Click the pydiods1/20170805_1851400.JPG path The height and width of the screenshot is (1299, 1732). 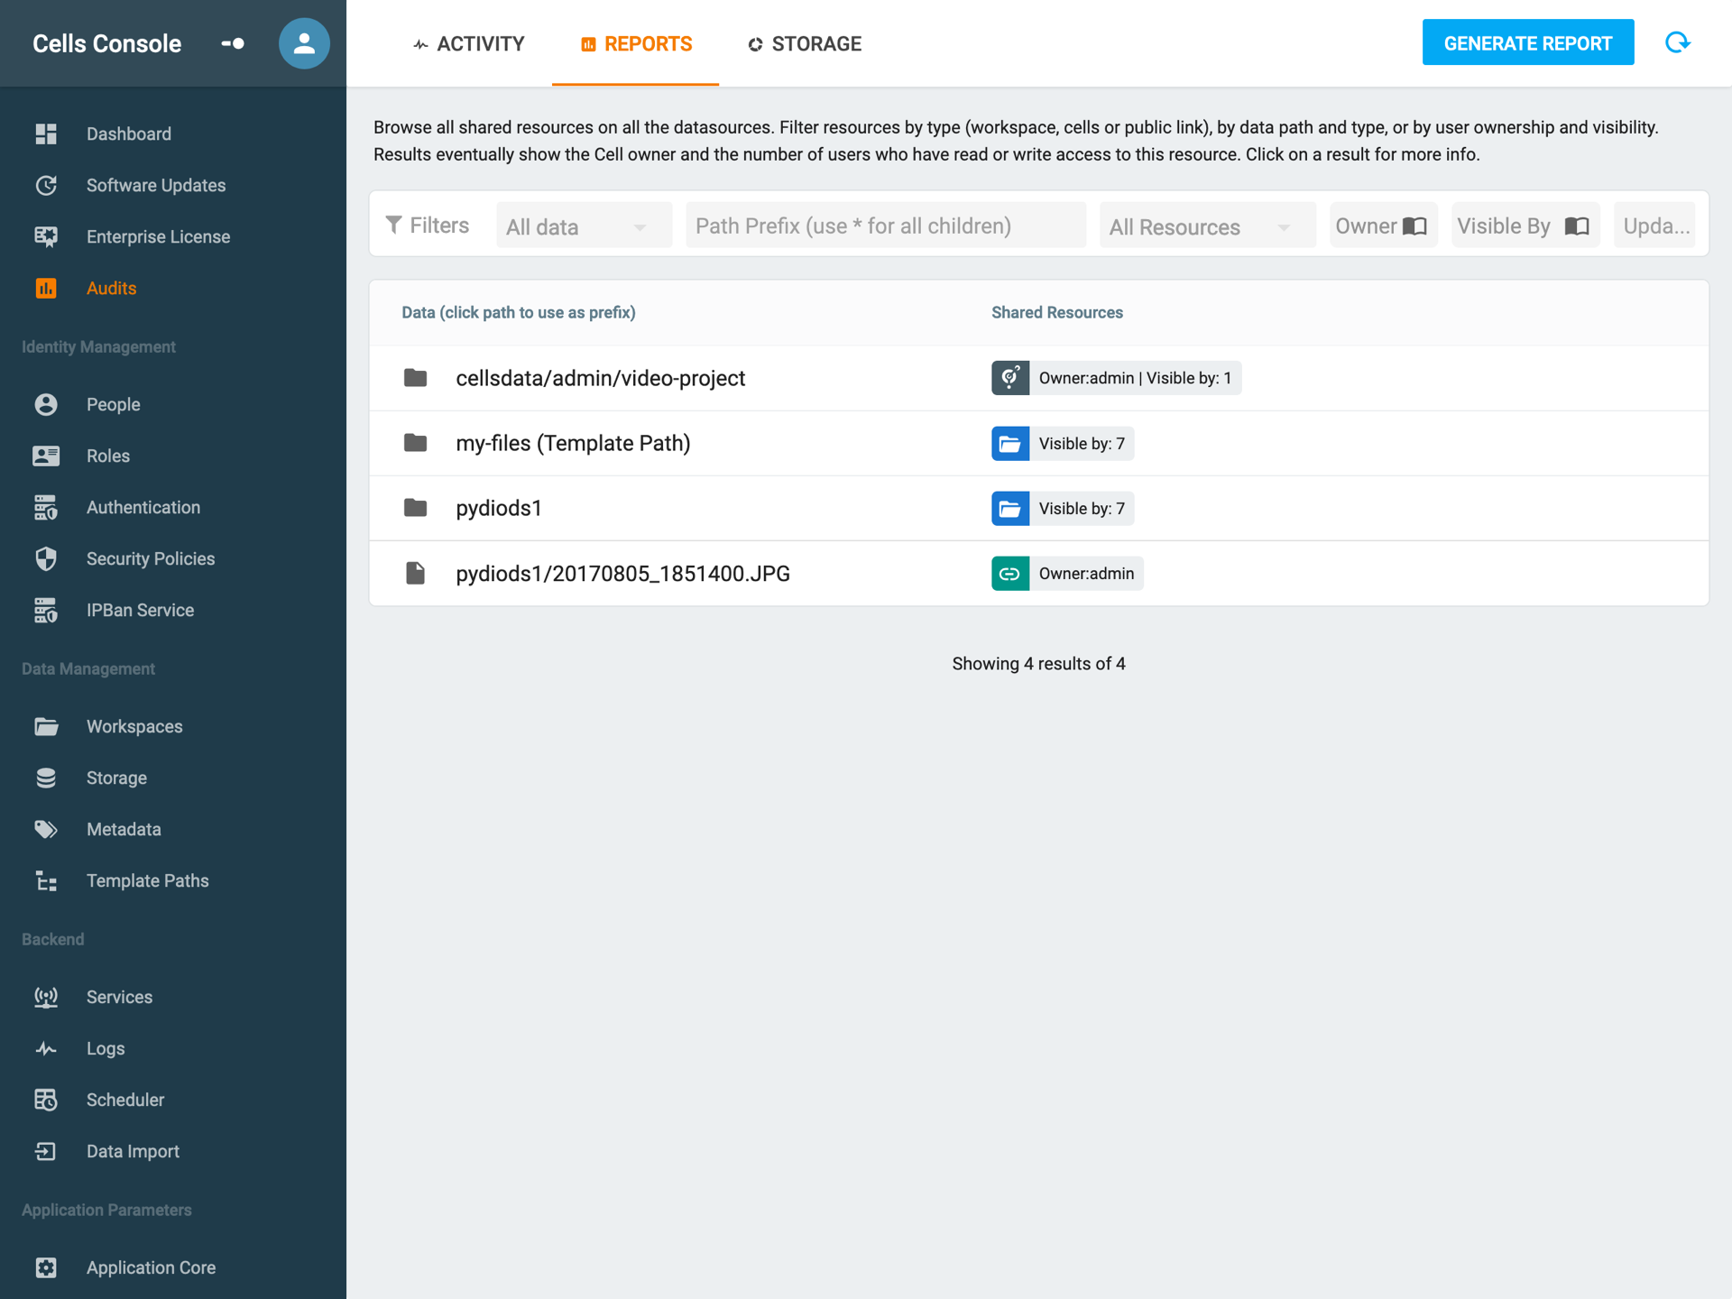(622, 573)
